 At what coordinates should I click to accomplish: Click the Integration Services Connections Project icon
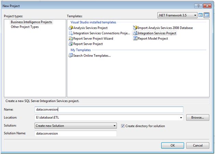[71, 33]
